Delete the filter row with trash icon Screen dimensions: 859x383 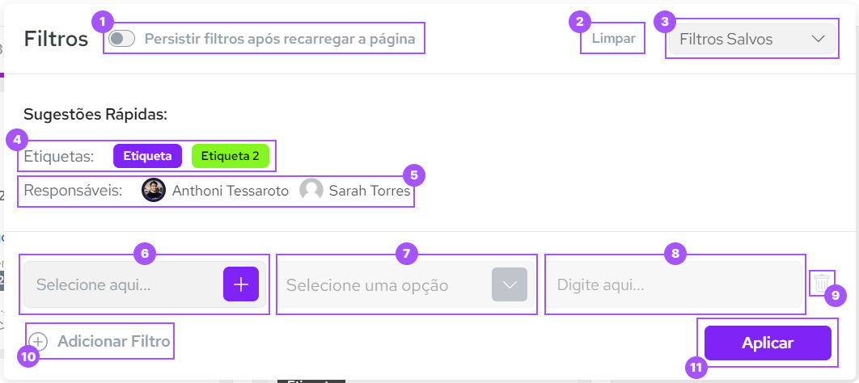click(x=821, y=284)
